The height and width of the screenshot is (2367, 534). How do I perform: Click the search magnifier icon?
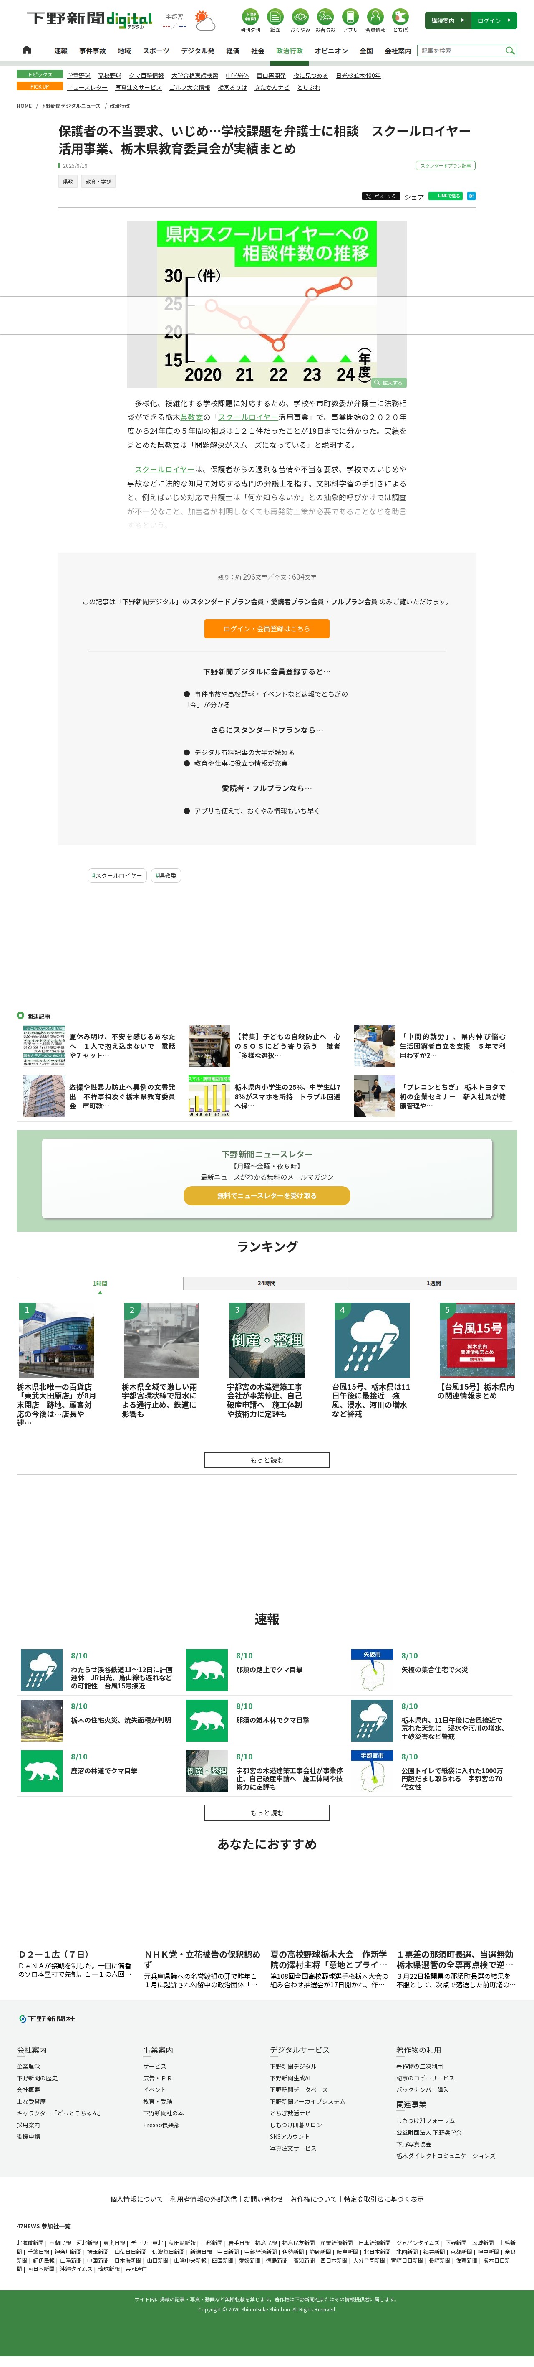[x=510, y=51]
